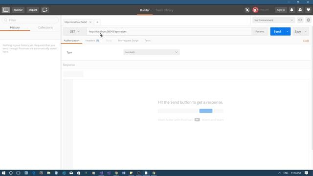Switch to the Team Library tab
The height and width of the screenshot is (176, 313).
point(164,10)
